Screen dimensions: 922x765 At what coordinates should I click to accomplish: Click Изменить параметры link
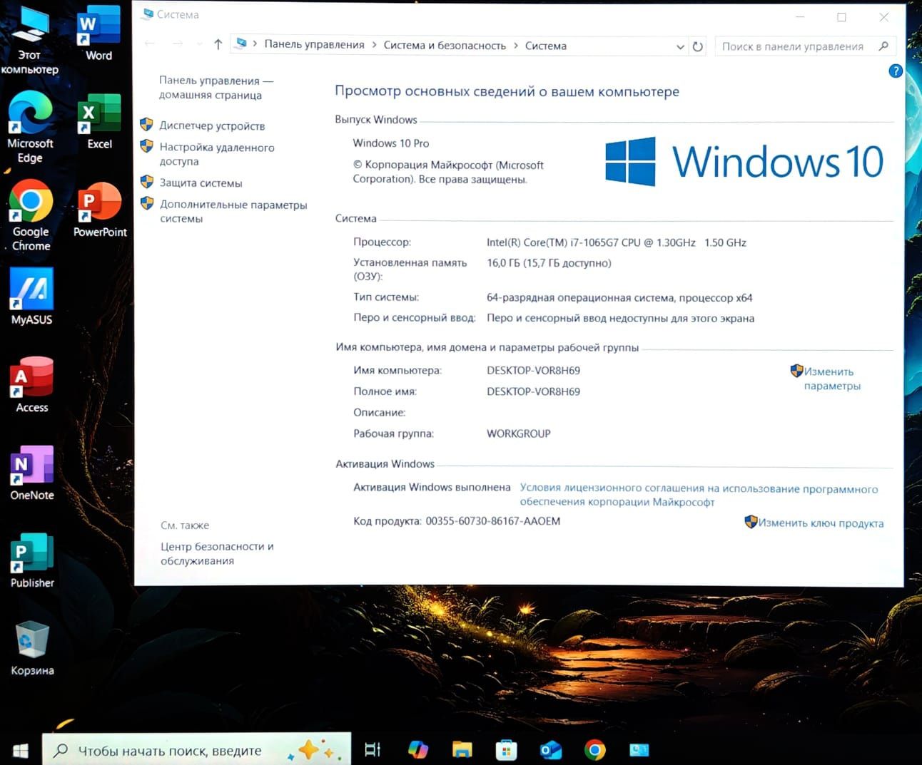(x=832, y=379)
